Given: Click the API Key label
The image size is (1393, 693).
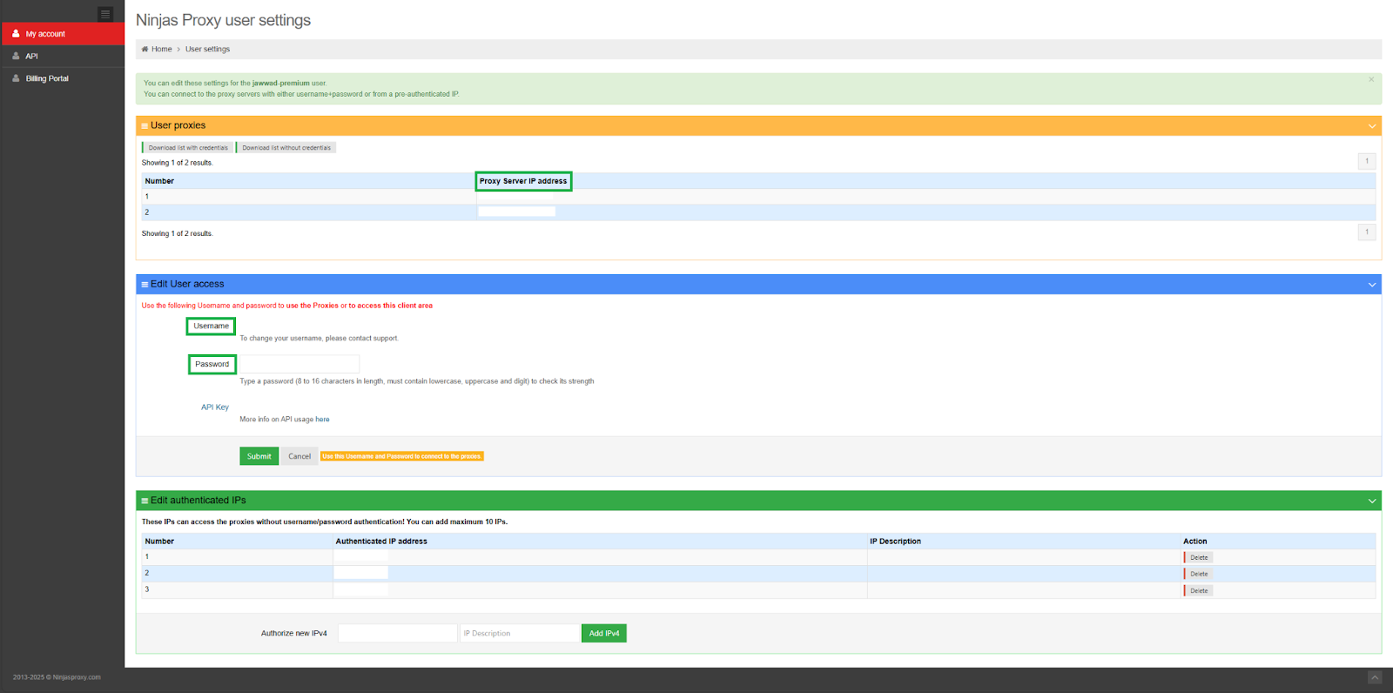Looking at the screenshot, I should 215,407.
